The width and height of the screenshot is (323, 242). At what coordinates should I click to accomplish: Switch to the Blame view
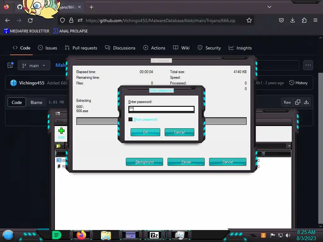(x=37, y=102)
